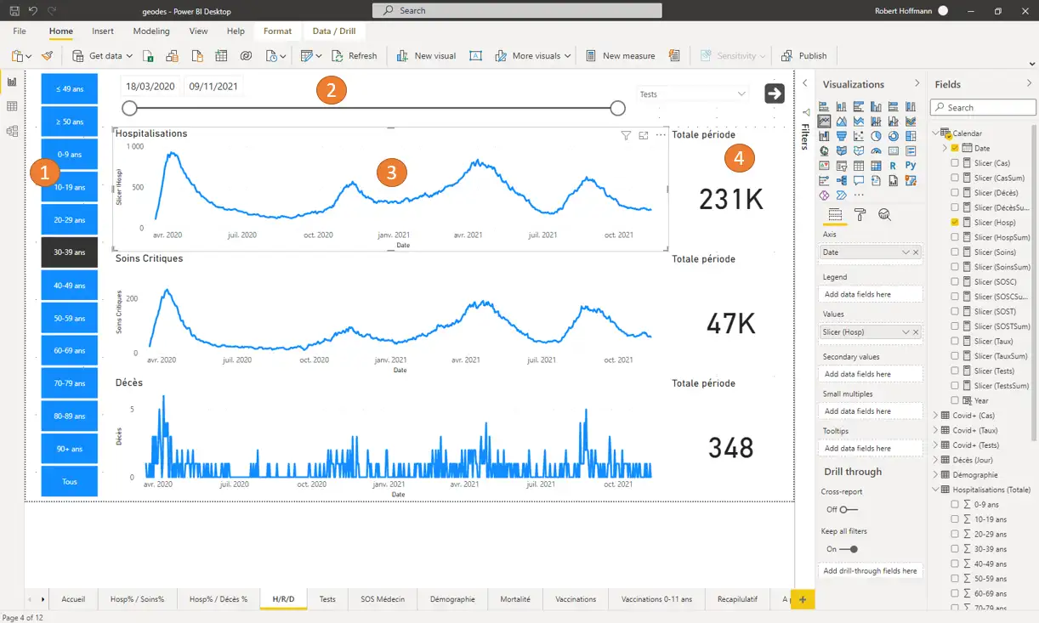1039x623 pixels.
Task: Switch to the Tests page tab
Action: pos(327,599)
